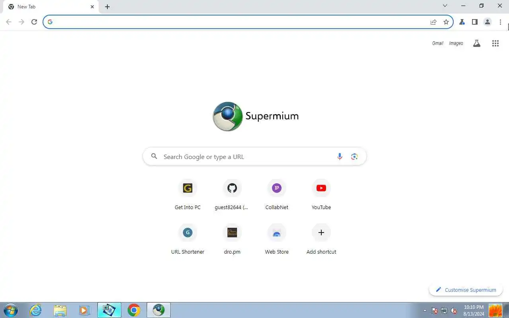Screen dimensions: 509x318
Task: Expand the tab search chevron
Action: click(445, 6)
